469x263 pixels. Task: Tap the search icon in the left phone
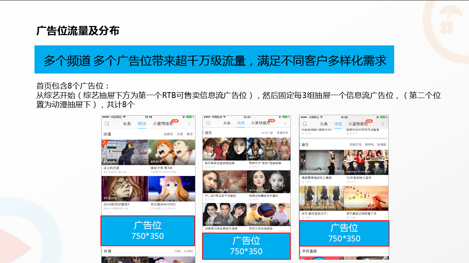[107, 124]
